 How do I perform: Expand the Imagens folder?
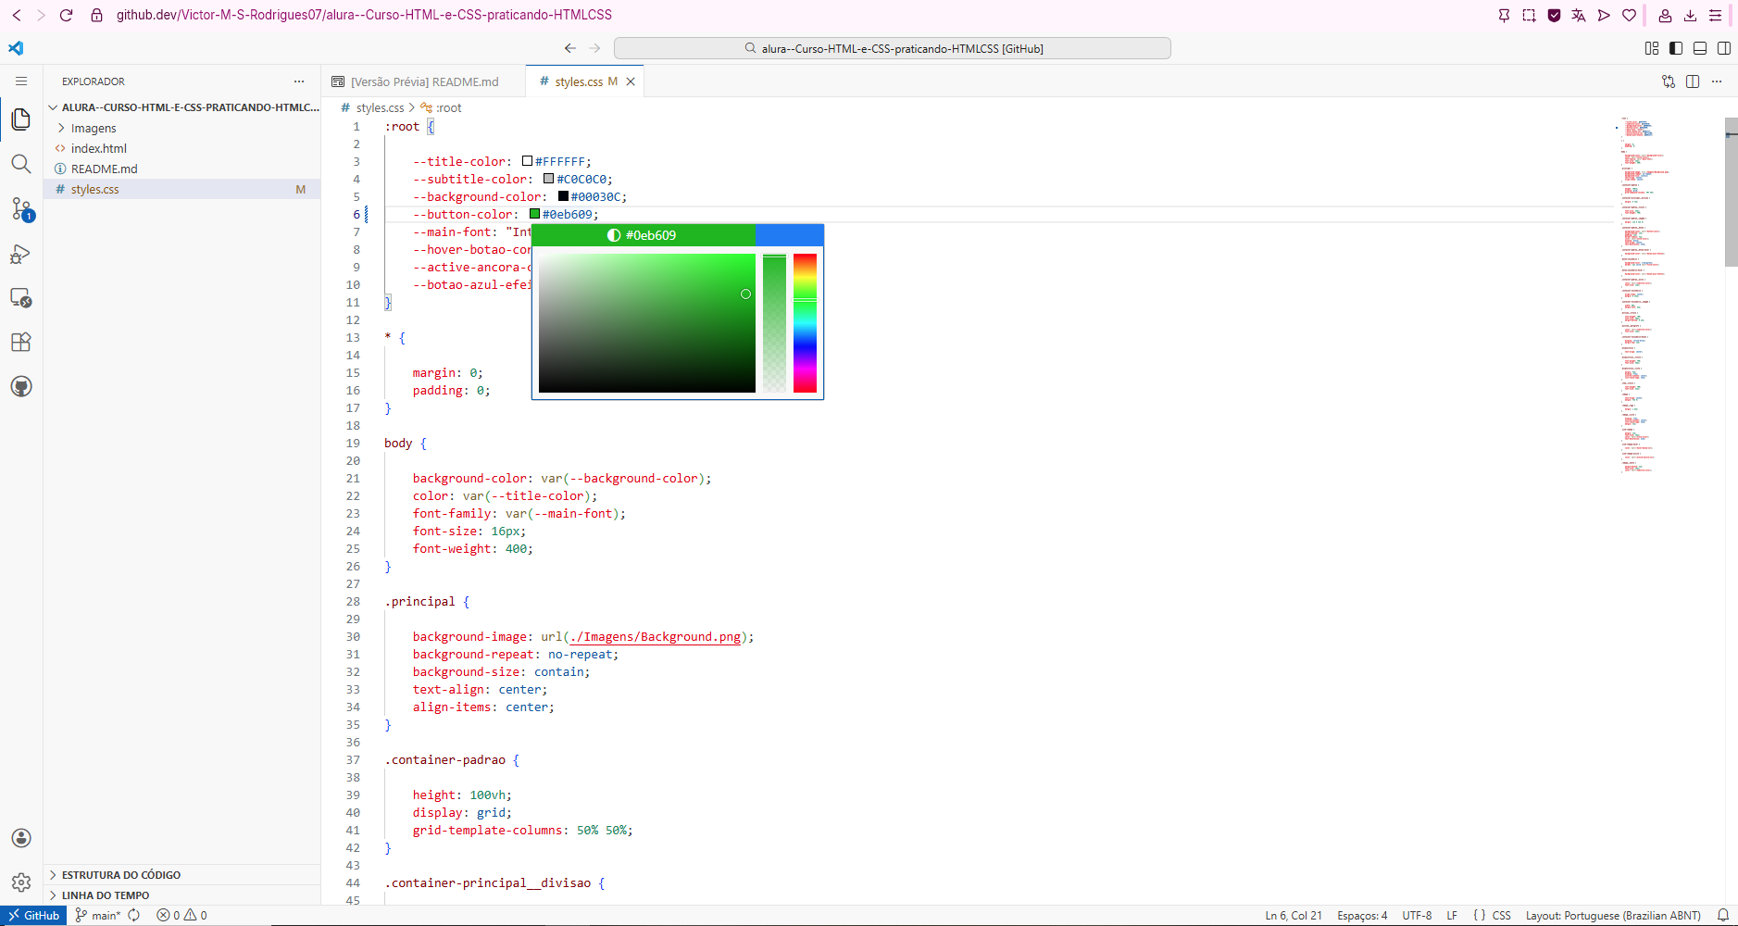point(94,129)
